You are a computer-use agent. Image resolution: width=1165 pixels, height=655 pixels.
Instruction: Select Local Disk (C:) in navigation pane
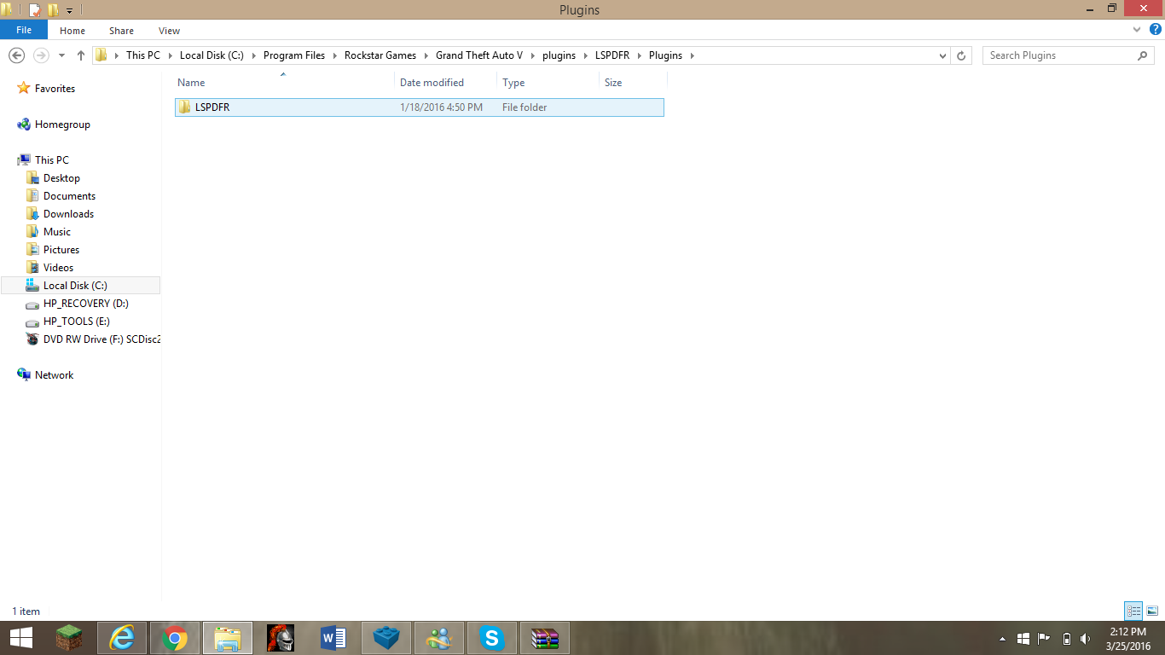pos(80,286)
